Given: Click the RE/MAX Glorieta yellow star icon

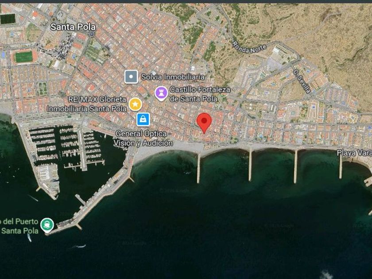Looking at the screenshot, I should tap(135, 104).
